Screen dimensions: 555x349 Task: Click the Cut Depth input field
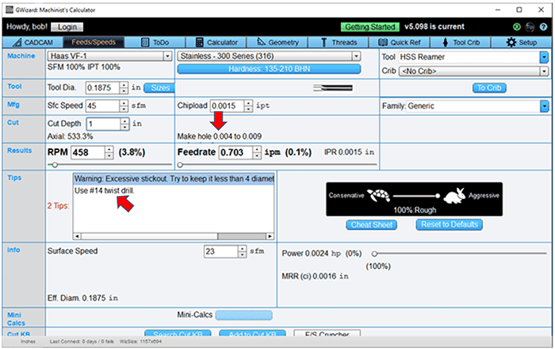(x=103, y=124)
